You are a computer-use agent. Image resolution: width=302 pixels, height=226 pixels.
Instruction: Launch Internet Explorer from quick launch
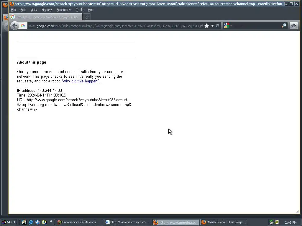31,222
